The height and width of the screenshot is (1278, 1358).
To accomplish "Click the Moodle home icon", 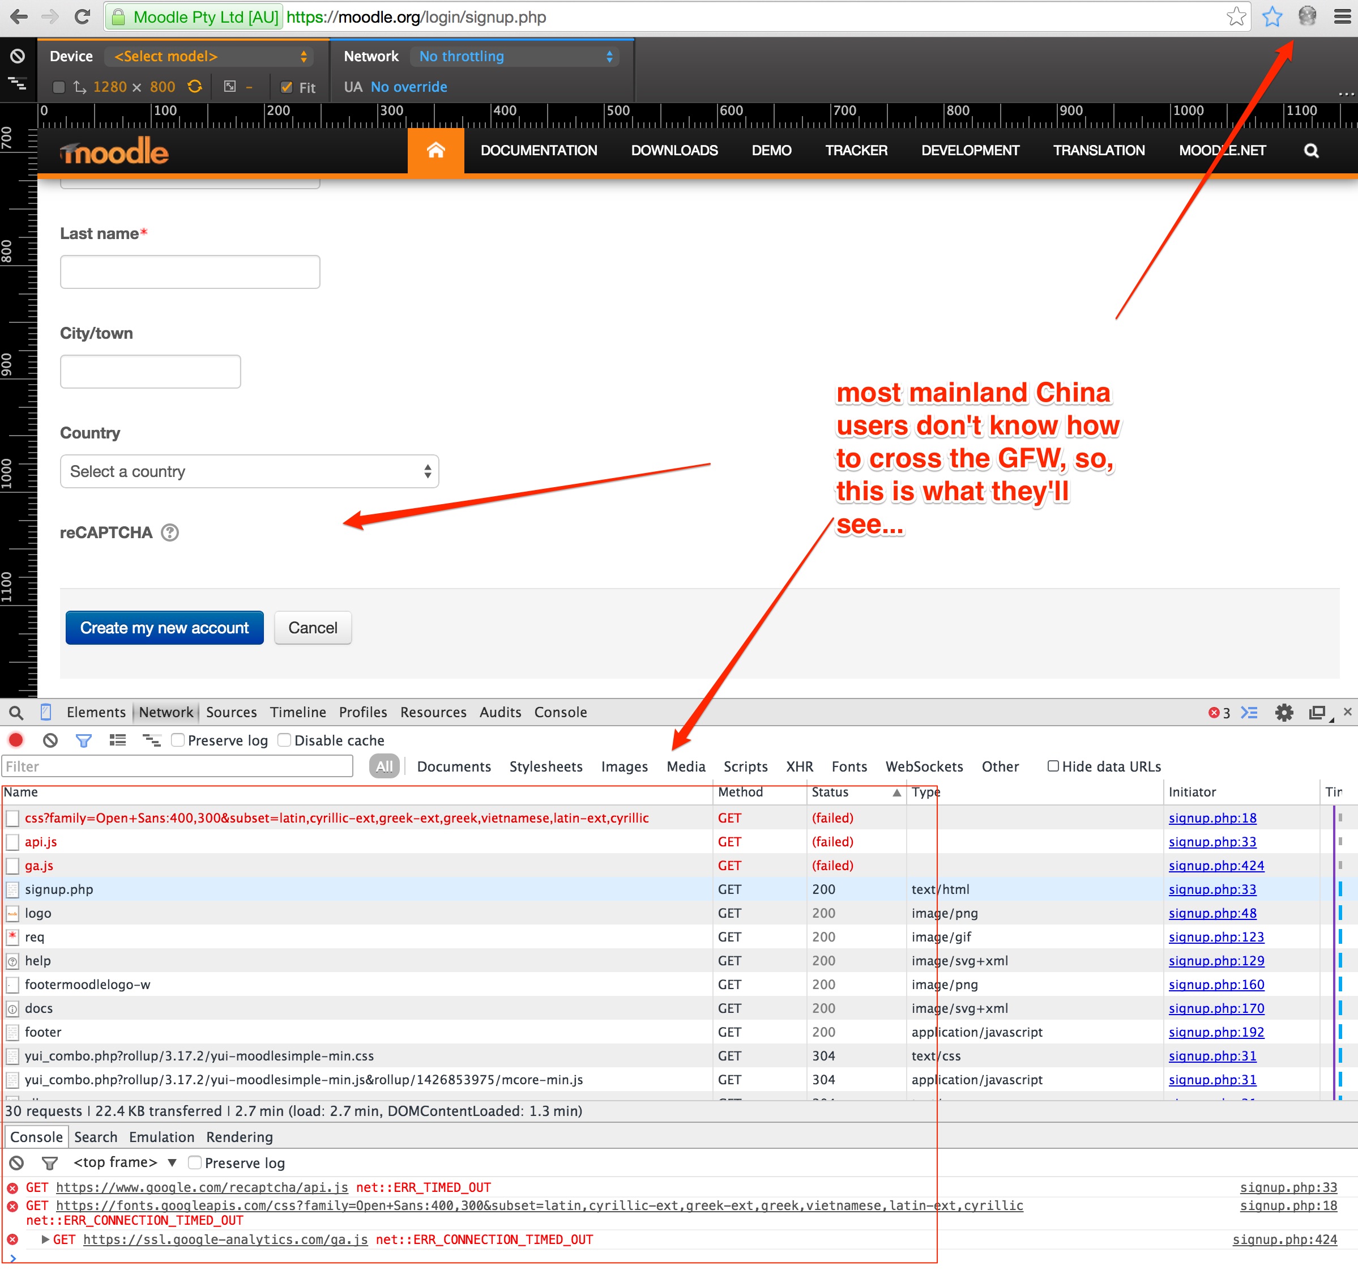I will (x=436, y=150).
